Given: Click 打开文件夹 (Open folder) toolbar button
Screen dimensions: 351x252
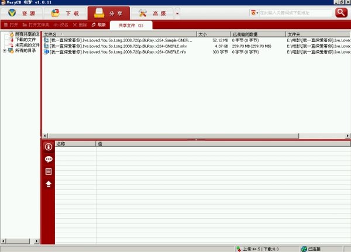Looking at the screenshot, I should pyautogui.click(x=36, y=25).
